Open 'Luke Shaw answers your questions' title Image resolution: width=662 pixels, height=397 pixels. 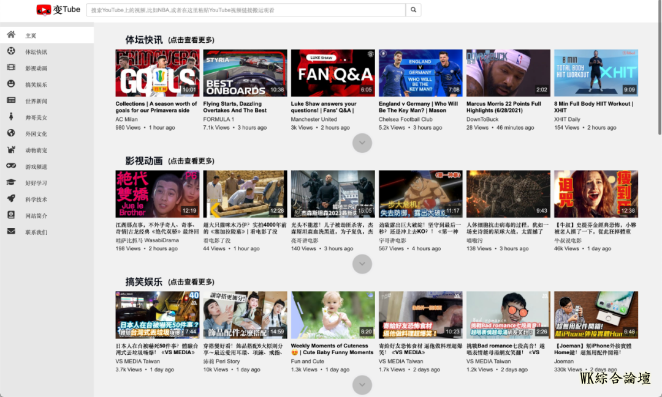pos(324,107)
